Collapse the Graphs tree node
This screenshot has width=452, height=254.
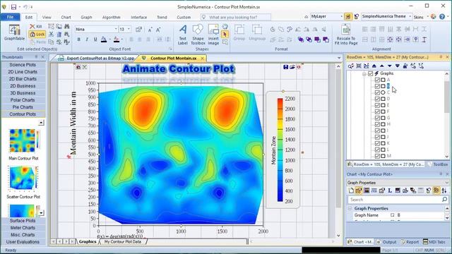364,73
